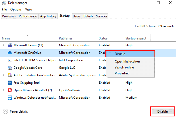Click the Microsoft OneDrive cloud icon
Viewport: 176px width, 121px height.
coord(10,53)
